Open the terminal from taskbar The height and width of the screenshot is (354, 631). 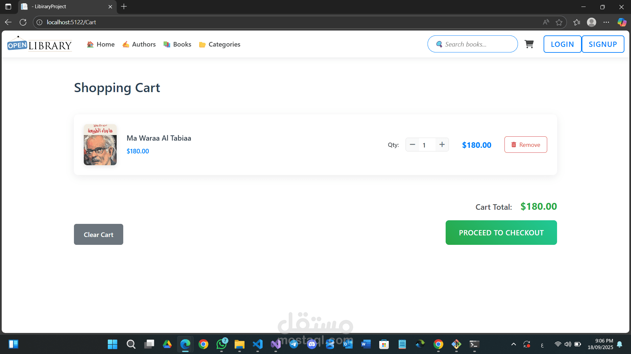click(474, 344)
